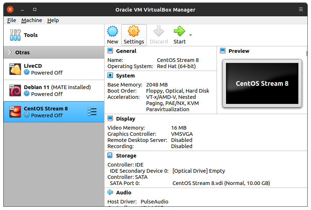Click the CentOS Stream 8 preview thumbnail
Image resolution: width=311 pixels, height=210 pixels.
coord(262,84)
